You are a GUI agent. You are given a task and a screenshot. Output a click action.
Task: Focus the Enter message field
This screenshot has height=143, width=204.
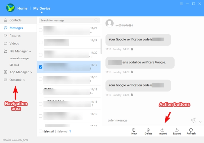148,120
